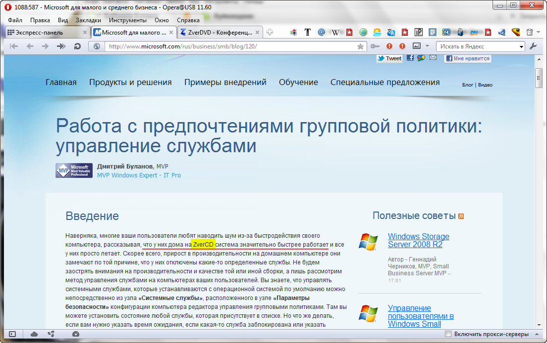Open the password wand key icon
This screenshot has width=547, height=343.
tap(375, 46)
